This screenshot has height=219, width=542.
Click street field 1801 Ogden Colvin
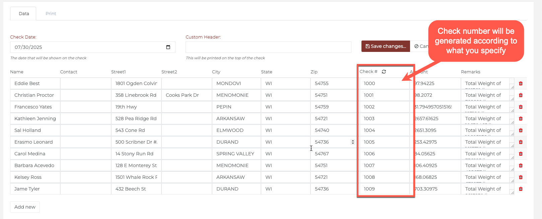(136, 83)
